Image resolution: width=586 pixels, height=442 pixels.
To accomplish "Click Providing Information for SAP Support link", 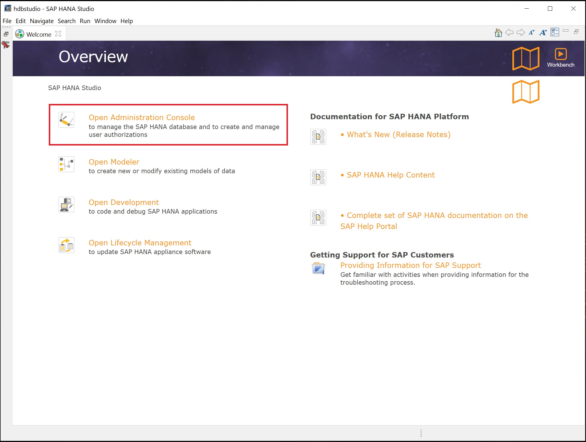I will pos(410,265).
